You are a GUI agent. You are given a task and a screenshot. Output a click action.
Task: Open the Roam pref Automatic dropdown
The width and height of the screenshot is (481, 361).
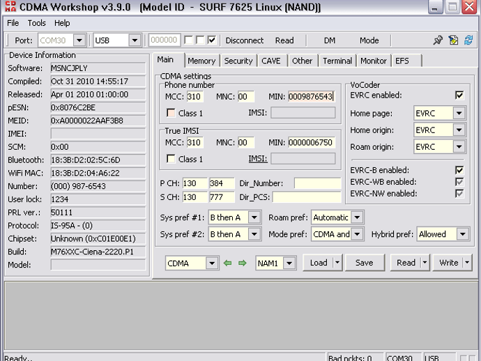click(x=357, y=217)
